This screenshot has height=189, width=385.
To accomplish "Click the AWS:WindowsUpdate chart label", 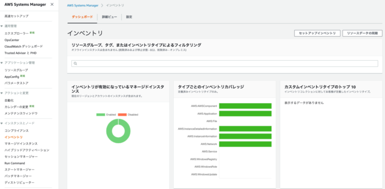I will [204, 175].
